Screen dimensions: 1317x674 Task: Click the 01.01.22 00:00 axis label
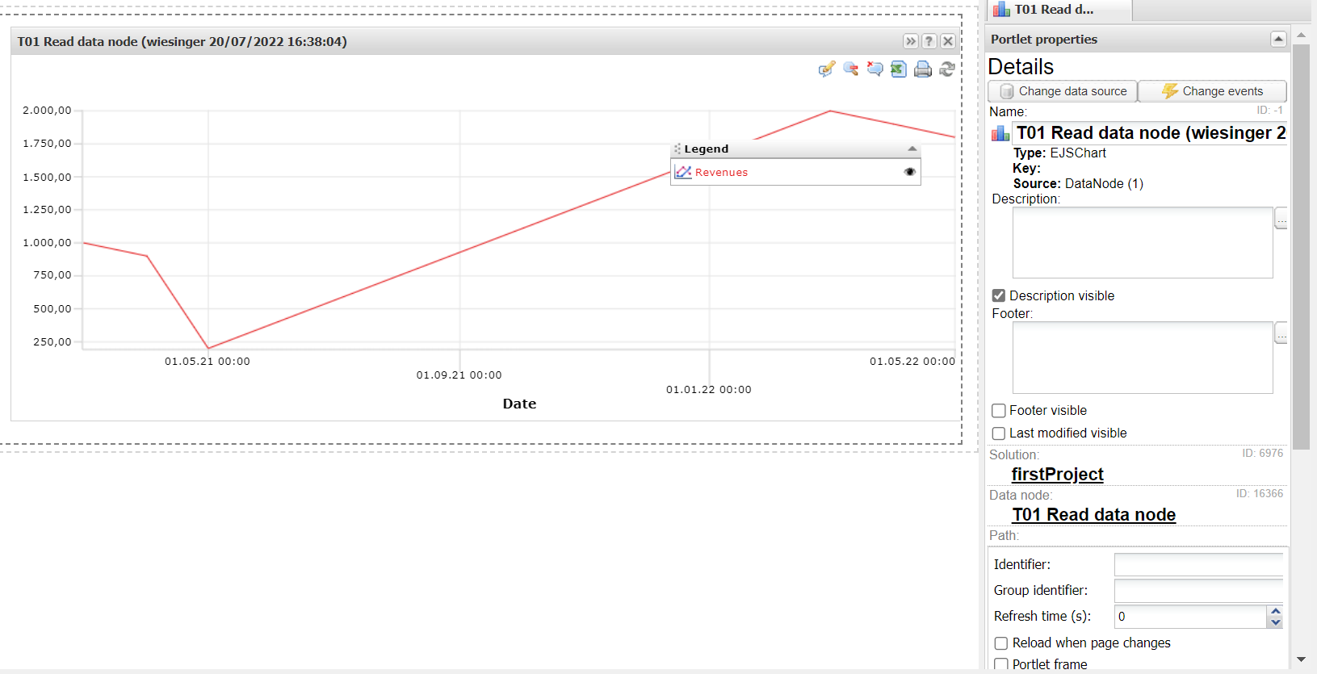[x=709, y=390]
